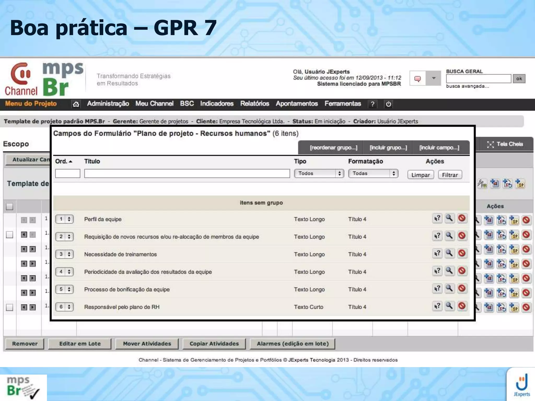Viewport: 535px width, 401px height.
Task: Click Alarmes (edição em lote) button
Action: pyautogui.click(x=293, y=344)
